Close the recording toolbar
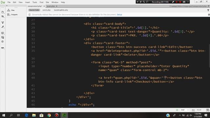 188,2
